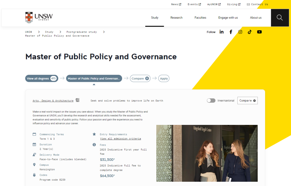This screenshot has height=186, width=291.
Task: Open the search magnifier icon
Action: [x=280, y=18]
